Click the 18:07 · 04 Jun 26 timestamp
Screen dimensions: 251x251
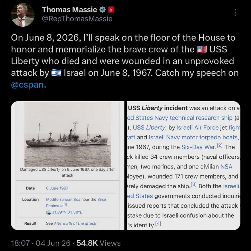41,243
